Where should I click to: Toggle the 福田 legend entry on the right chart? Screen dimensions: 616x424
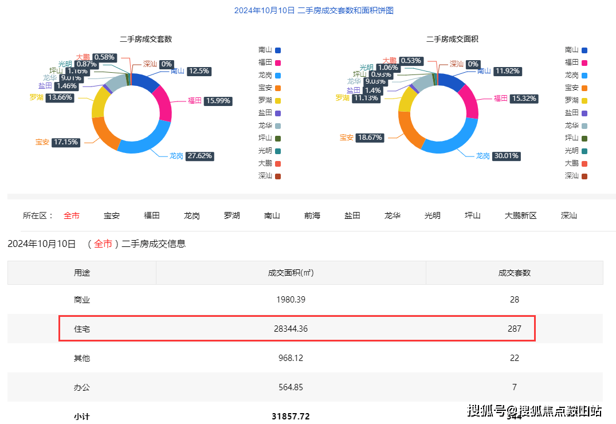pos(575,63)
